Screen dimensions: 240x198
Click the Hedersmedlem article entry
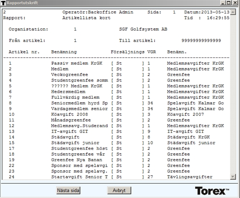[x=68, y=92]
